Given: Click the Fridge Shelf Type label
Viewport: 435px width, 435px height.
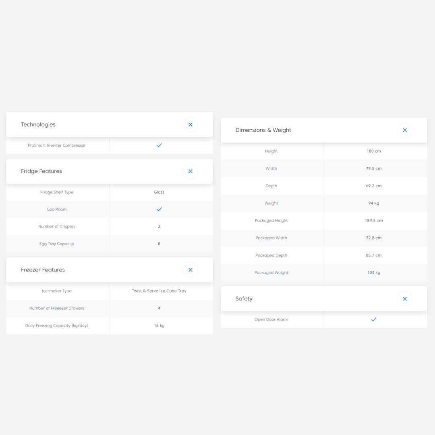Looking at the screenshot, I should click(x=57, y=192).
